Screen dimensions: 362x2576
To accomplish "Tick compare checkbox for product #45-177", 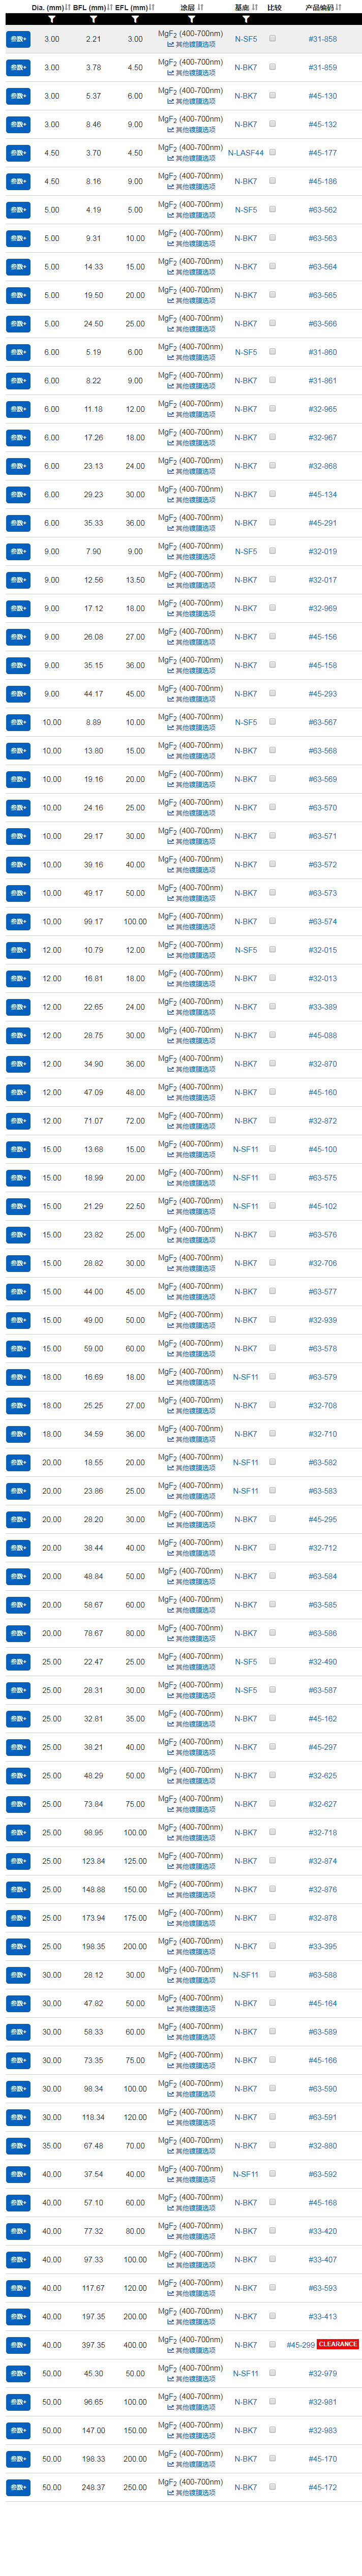I will (x=273, y=152).
